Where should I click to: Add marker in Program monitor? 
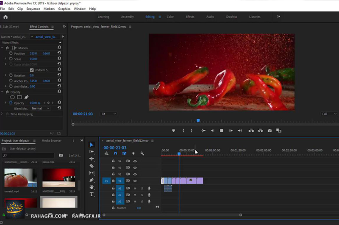click(173, 131)
